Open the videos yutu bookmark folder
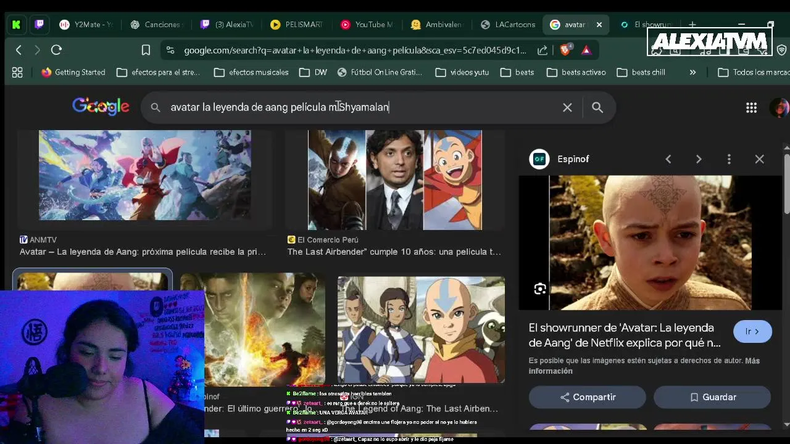This screenshot has width=790, height=444. pos(462,72)
